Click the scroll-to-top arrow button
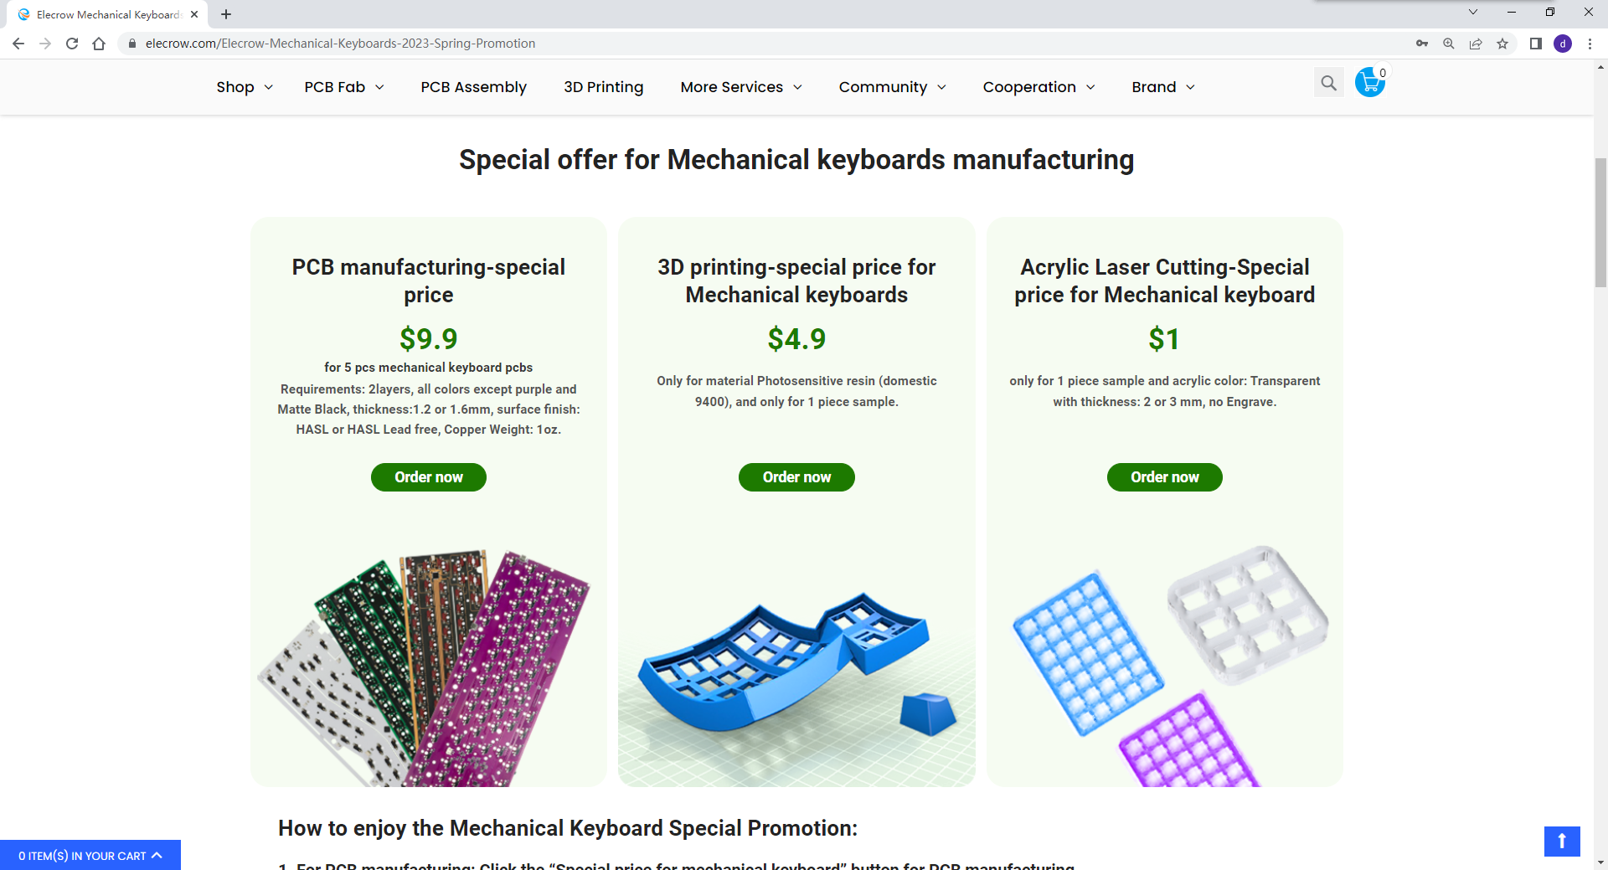1608x870 pixels. point(1562,842)
